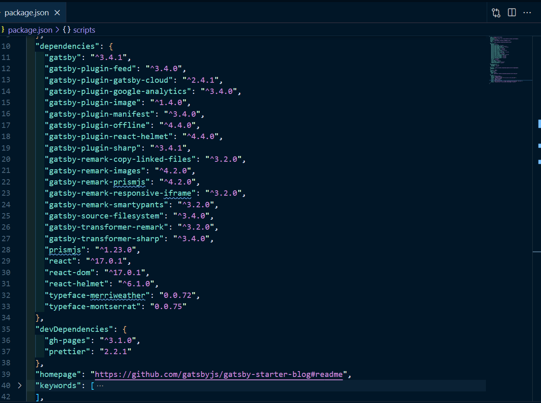Viewport: 541px width, 403px height.
Task: Click the folded ellipsis after keywords bracket
Action: (100, 386)
